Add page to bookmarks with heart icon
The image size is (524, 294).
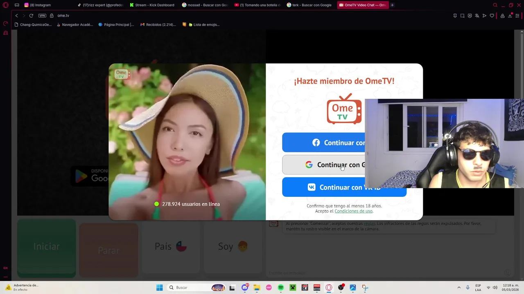pos(492,16)
